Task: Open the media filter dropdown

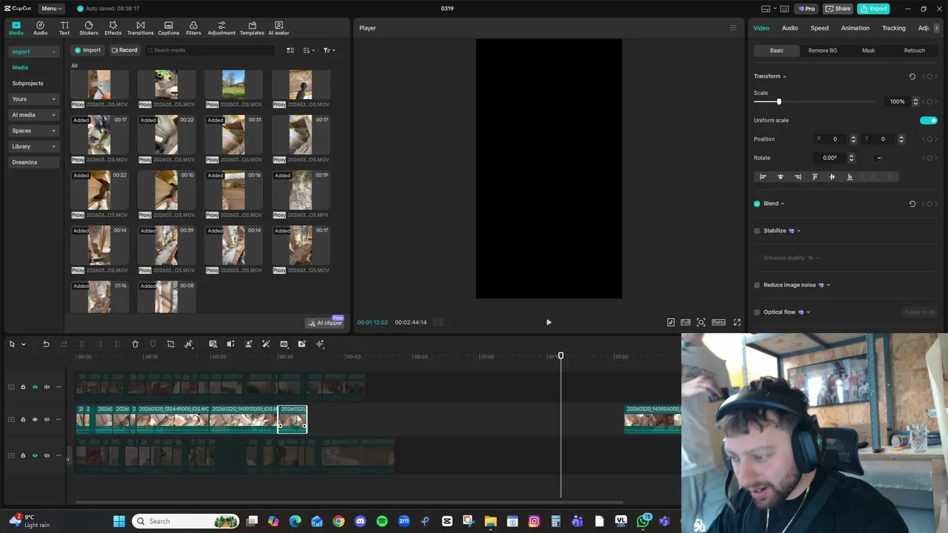Action: [330, 50]
